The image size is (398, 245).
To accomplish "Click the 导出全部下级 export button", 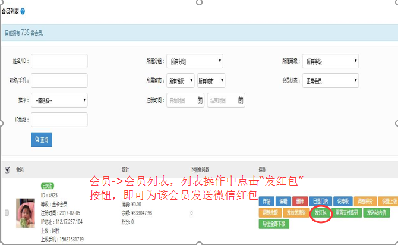I will [273, 224].
